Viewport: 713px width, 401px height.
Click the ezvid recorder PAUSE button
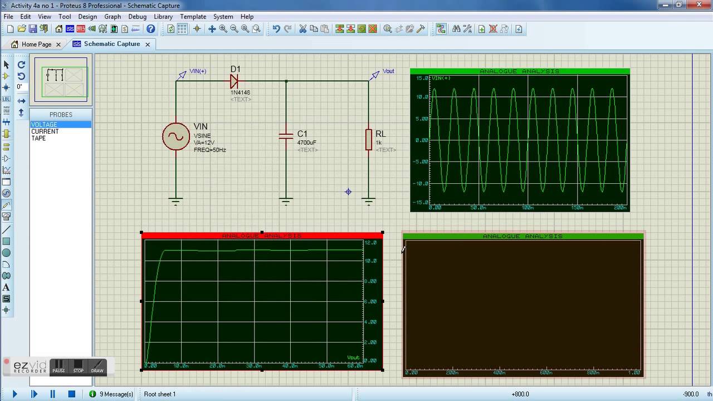point(58,366)
